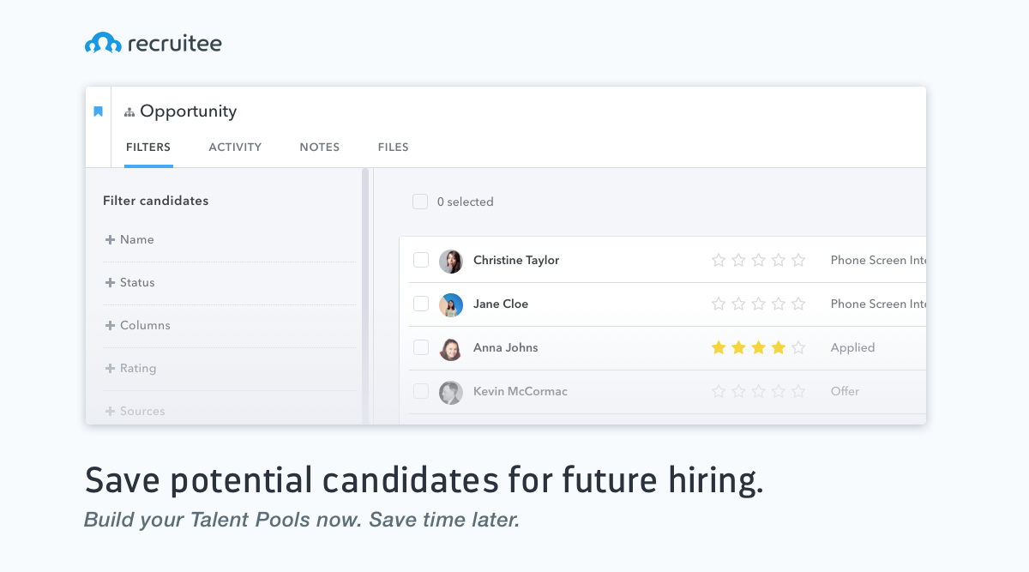Give Jane Cloe a three-star rating
Image resolution: width=1029 pixels, height=572 pixels.
pos(759,304)
